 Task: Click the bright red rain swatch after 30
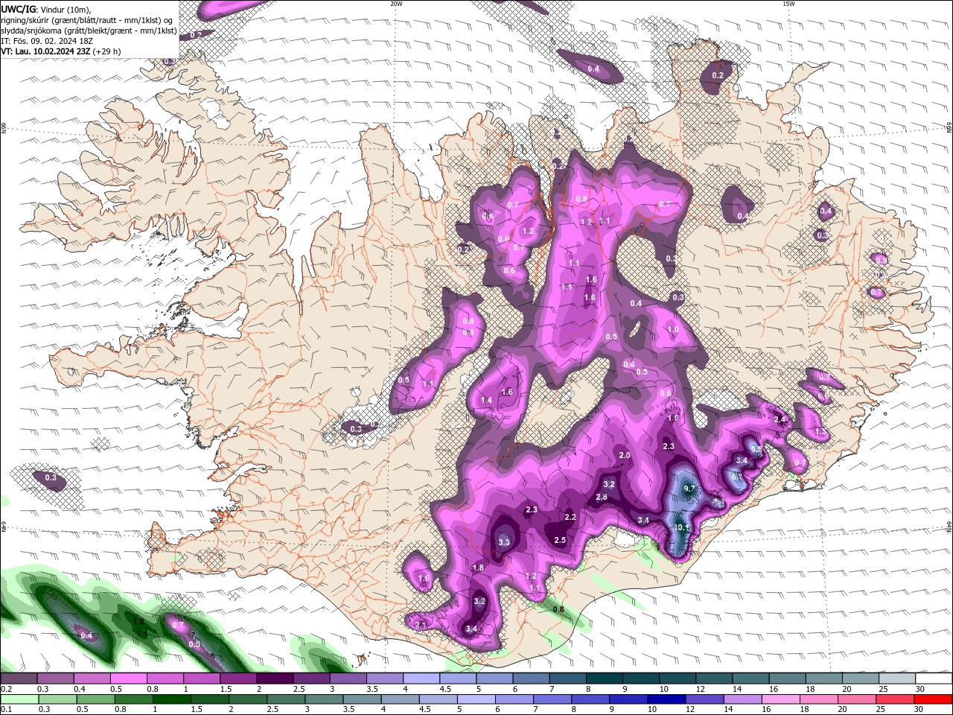934,699
